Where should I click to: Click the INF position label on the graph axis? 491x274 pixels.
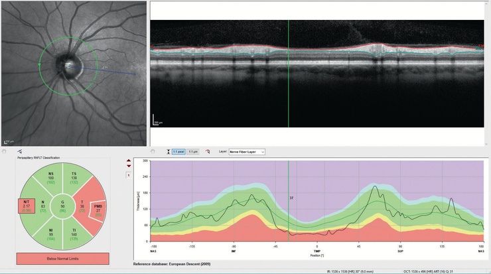coord(234,251)
